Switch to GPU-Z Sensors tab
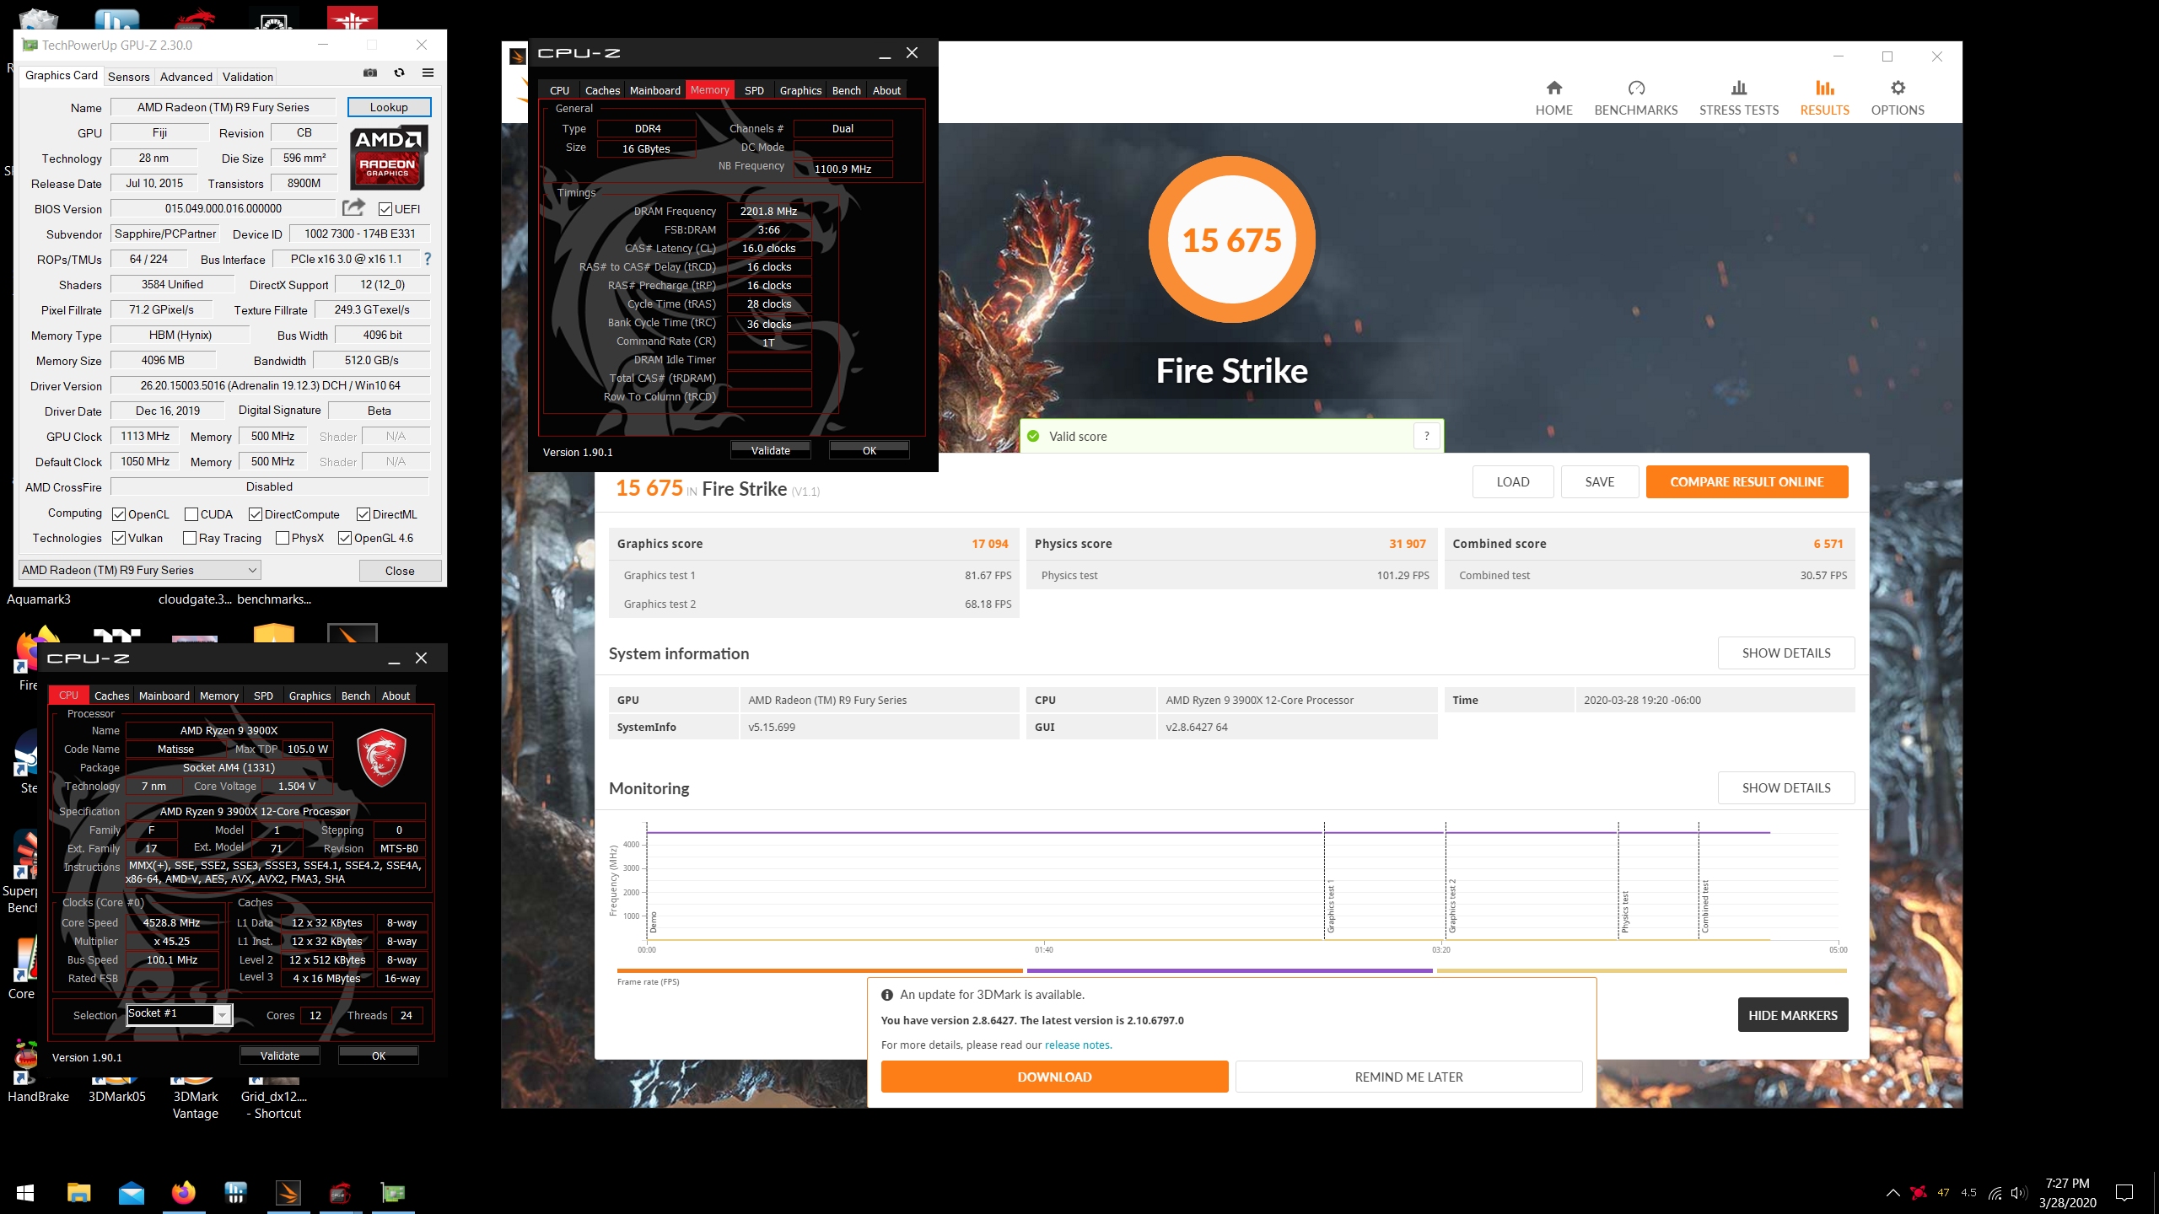The image size is (2159, 1214). pos(128,77)
